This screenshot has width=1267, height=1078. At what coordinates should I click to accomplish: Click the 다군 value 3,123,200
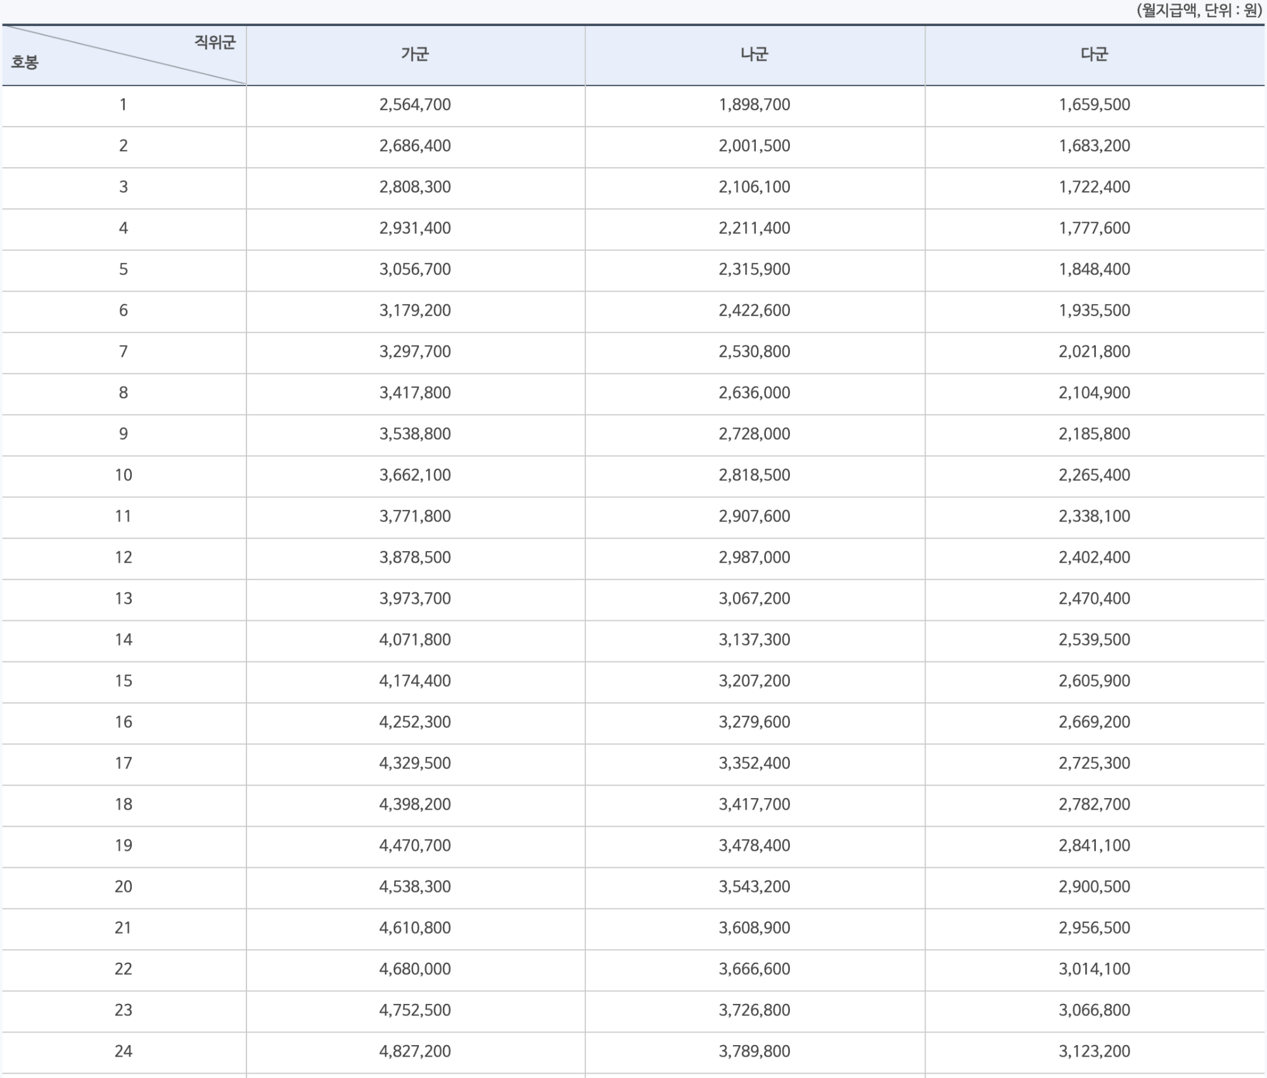coord(1094,1051)
